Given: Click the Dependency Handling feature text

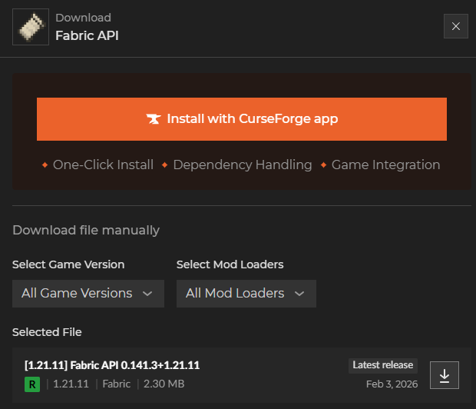Looking at the screenshot, I should pos(243,165).
